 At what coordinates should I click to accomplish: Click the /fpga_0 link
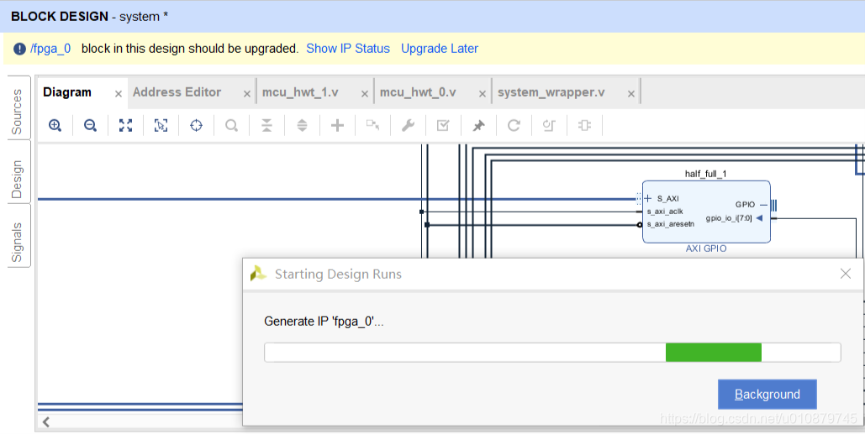50,49
